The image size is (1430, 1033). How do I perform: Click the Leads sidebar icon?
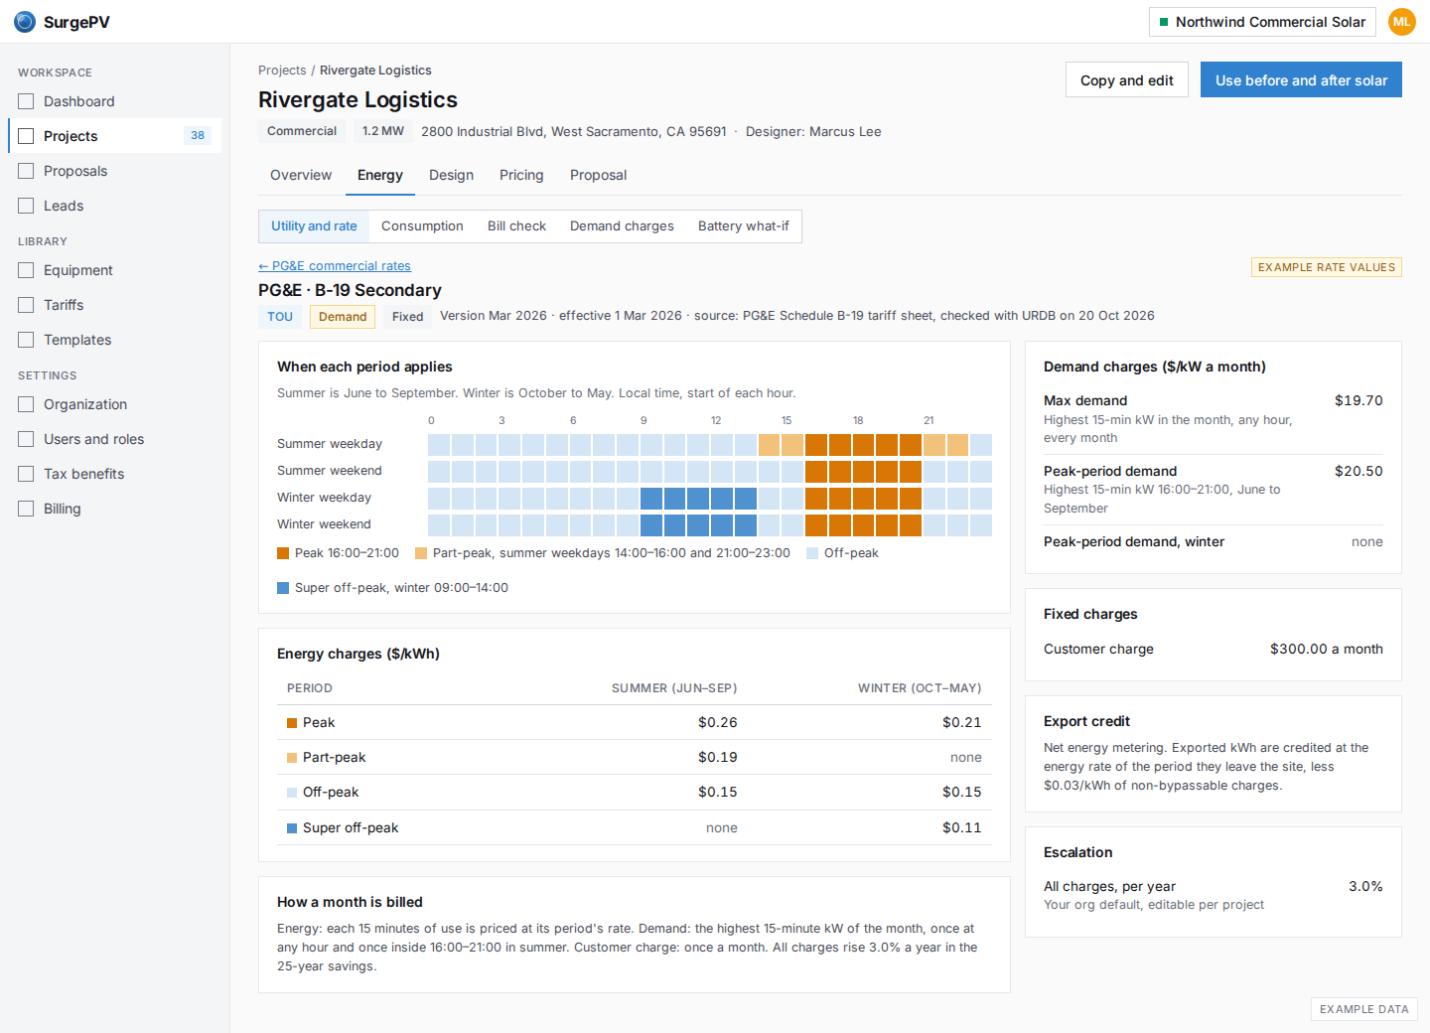[x=26, y=206]
